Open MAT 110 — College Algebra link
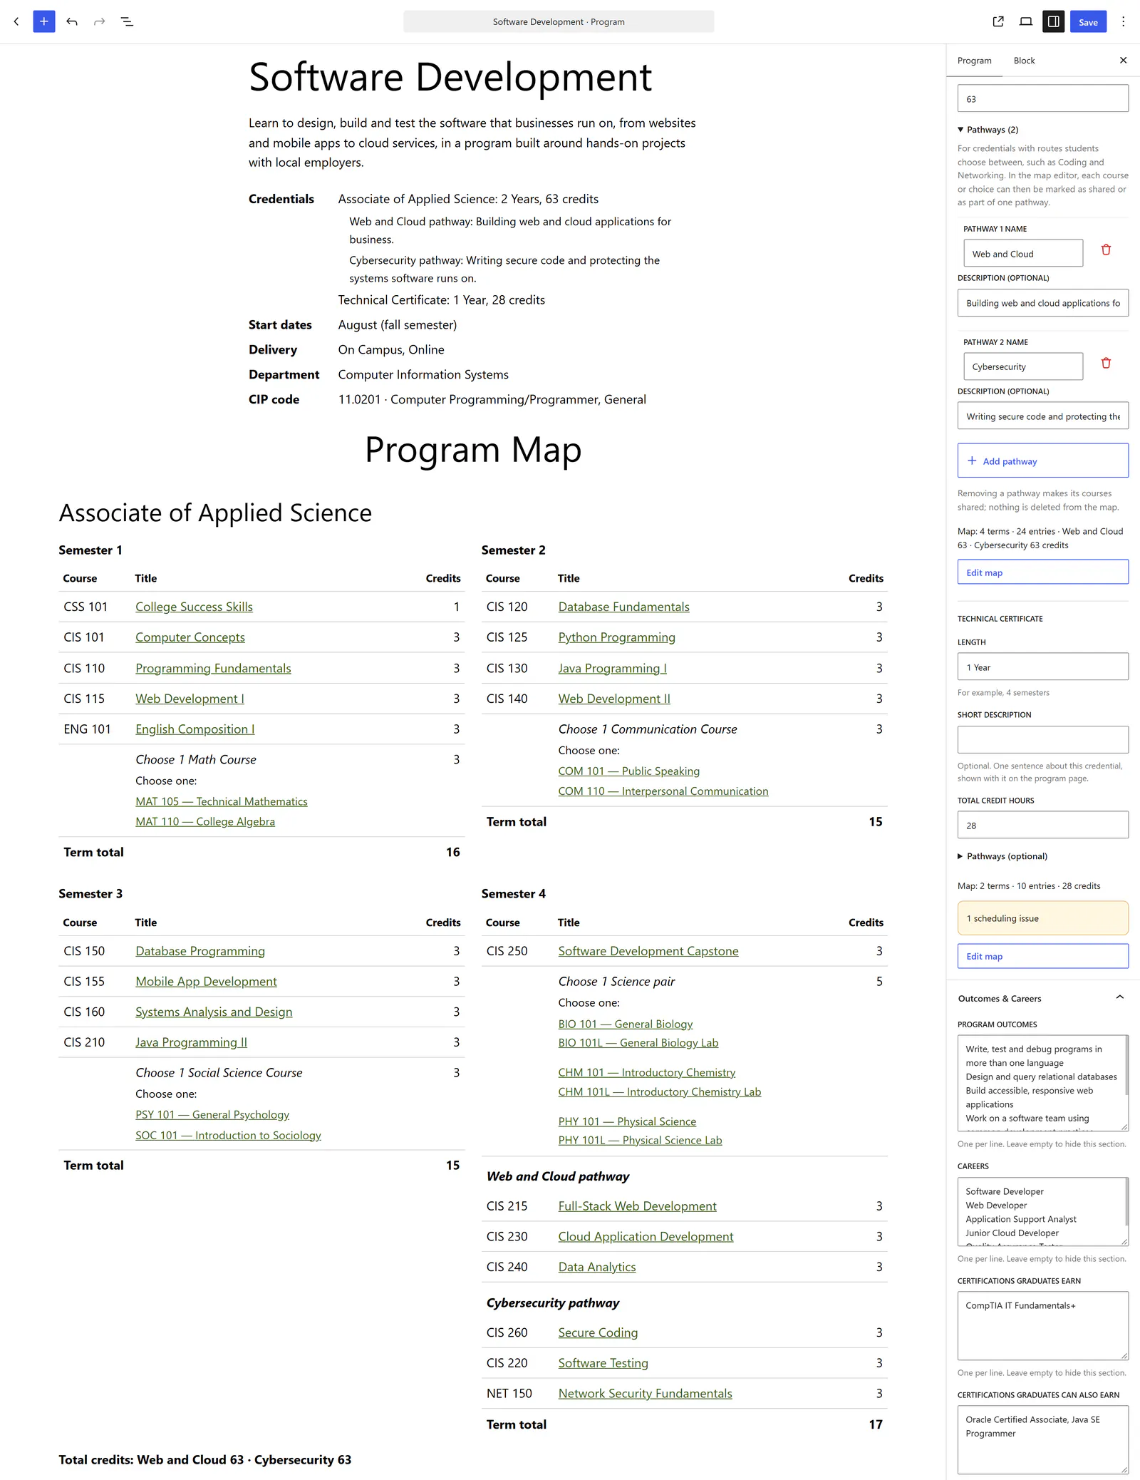Image resolution: width=1140 pixels, height=1480 pixels. pos(205,821)
